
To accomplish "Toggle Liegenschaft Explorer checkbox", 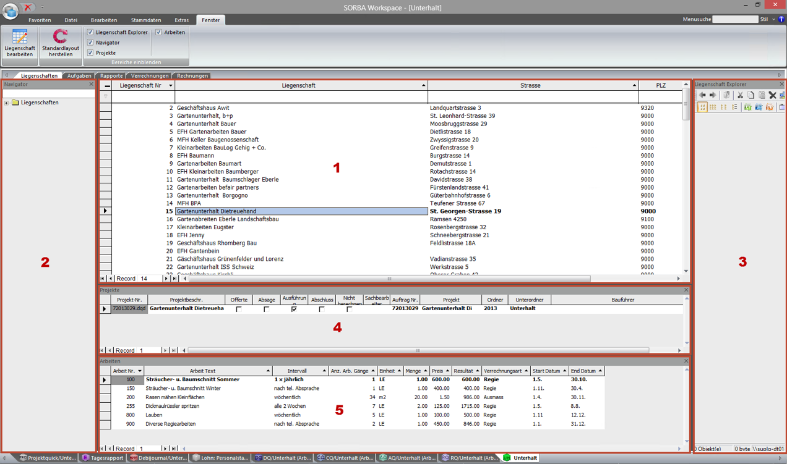I will point(90,32).
